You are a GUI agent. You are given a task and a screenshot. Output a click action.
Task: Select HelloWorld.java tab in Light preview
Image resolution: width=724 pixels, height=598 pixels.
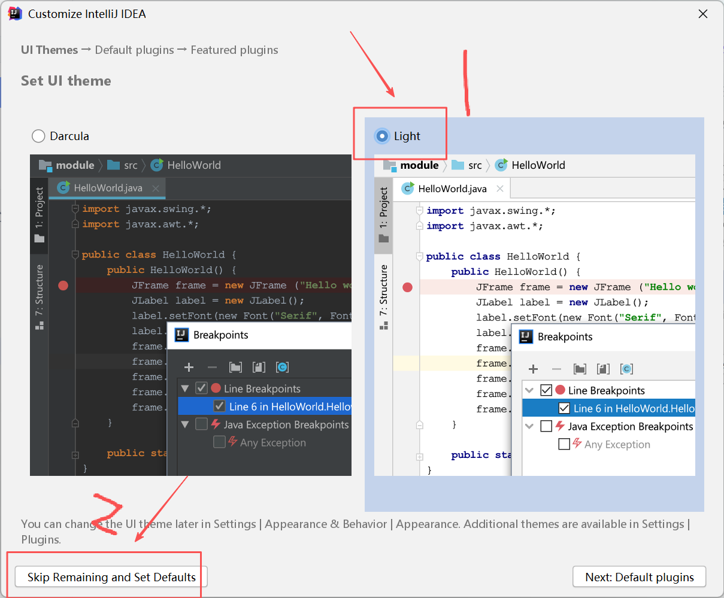[x=452, y=189]
